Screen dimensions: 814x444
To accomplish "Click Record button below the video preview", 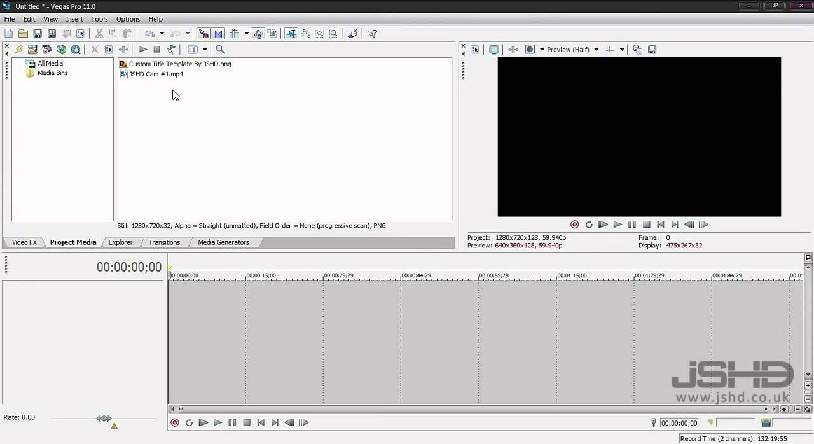I will coord(574,225).
